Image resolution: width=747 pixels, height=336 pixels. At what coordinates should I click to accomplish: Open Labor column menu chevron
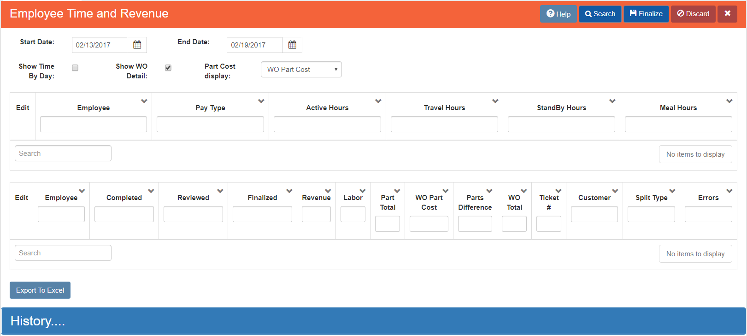[x=363, y=191]
